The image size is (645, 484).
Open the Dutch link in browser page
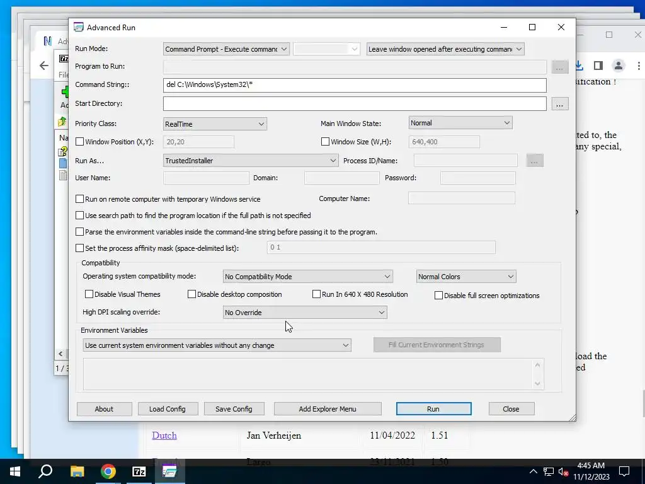tap(164, 435)
